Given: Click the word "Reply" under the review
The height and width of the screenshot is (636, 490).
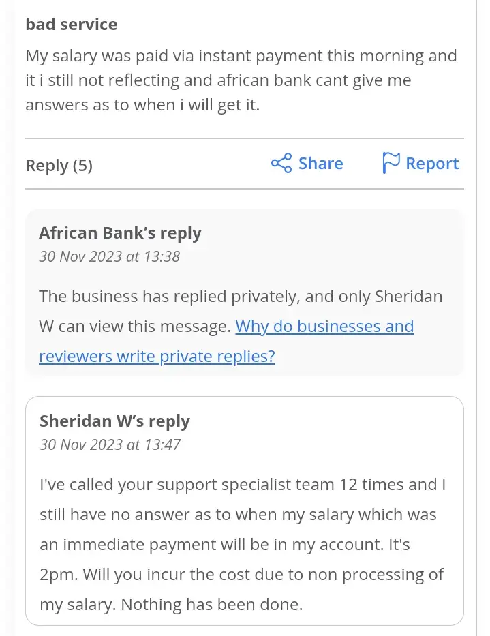Looking at the screenshot, I should pos(47,165).
